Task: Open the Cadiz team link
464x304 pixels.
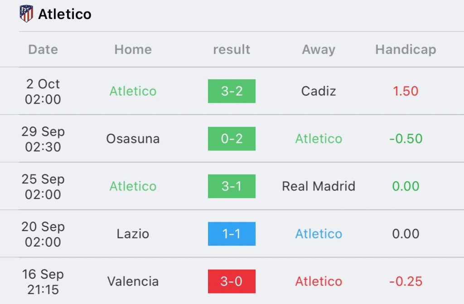Action: pyautogui.click(x=319, y=91)
